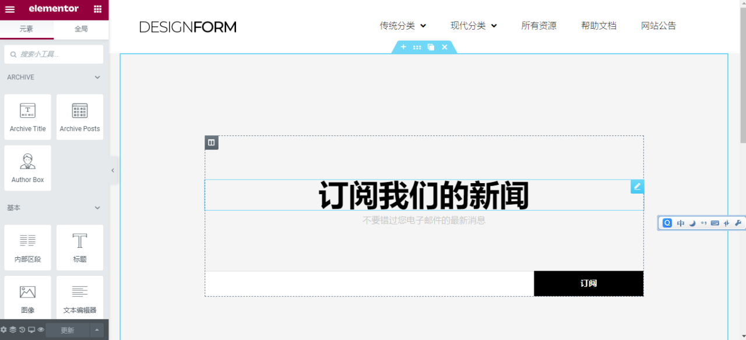This screenshot has width=746, height=340.
Task: Click the widget search input field
Action: pos(54,54)
